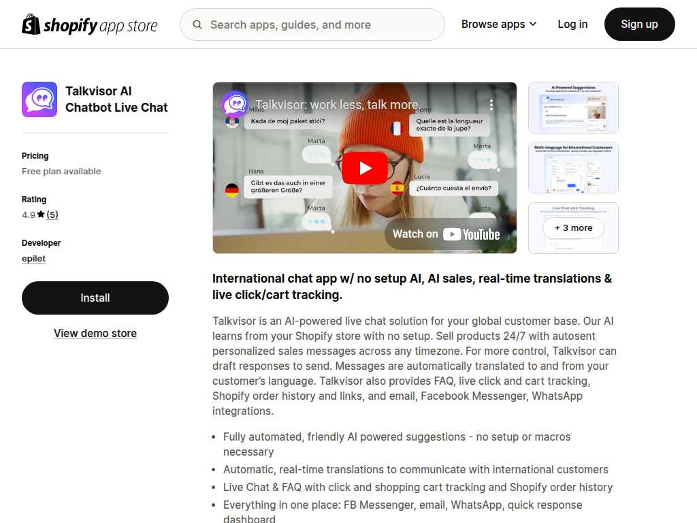Click the Talkvisor description paragraph
The width and height of the screenshot is (697, 523).
pos(415,366)
